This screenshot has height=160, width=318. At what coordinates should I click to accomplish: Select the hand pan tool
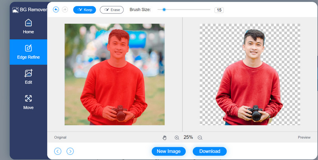[x=165, y=137]
